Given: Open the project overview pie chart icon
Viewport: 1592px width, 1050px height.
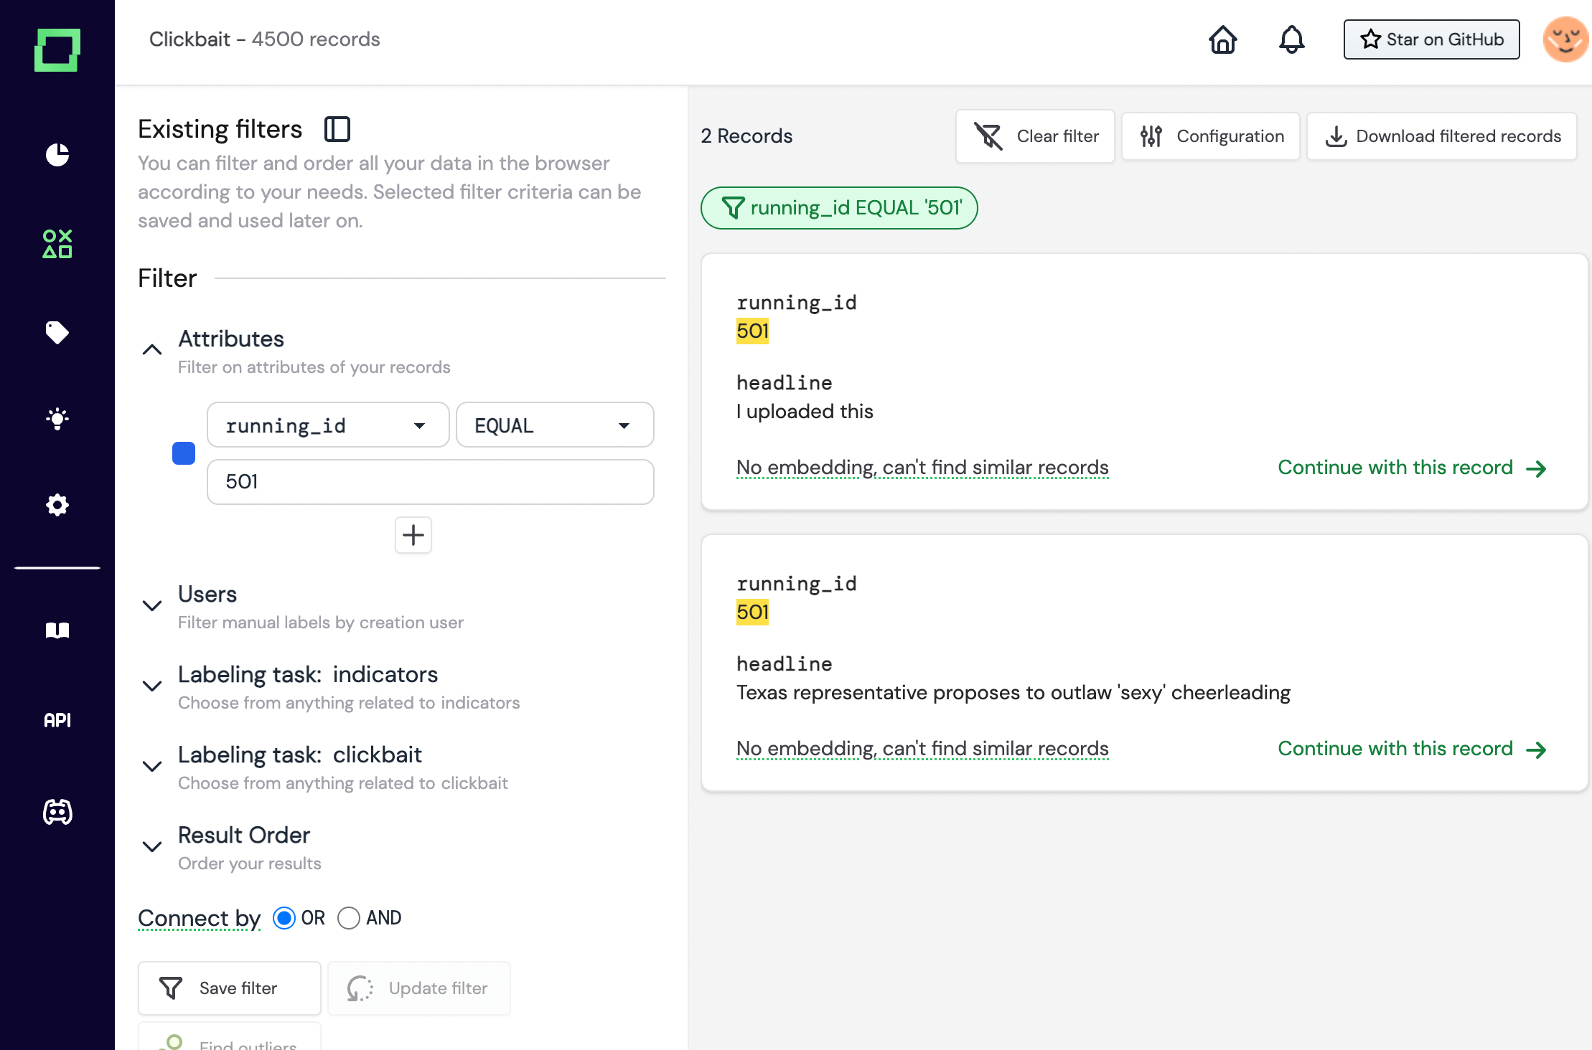Looking at the screenshot, I should (x=57, y=155).
